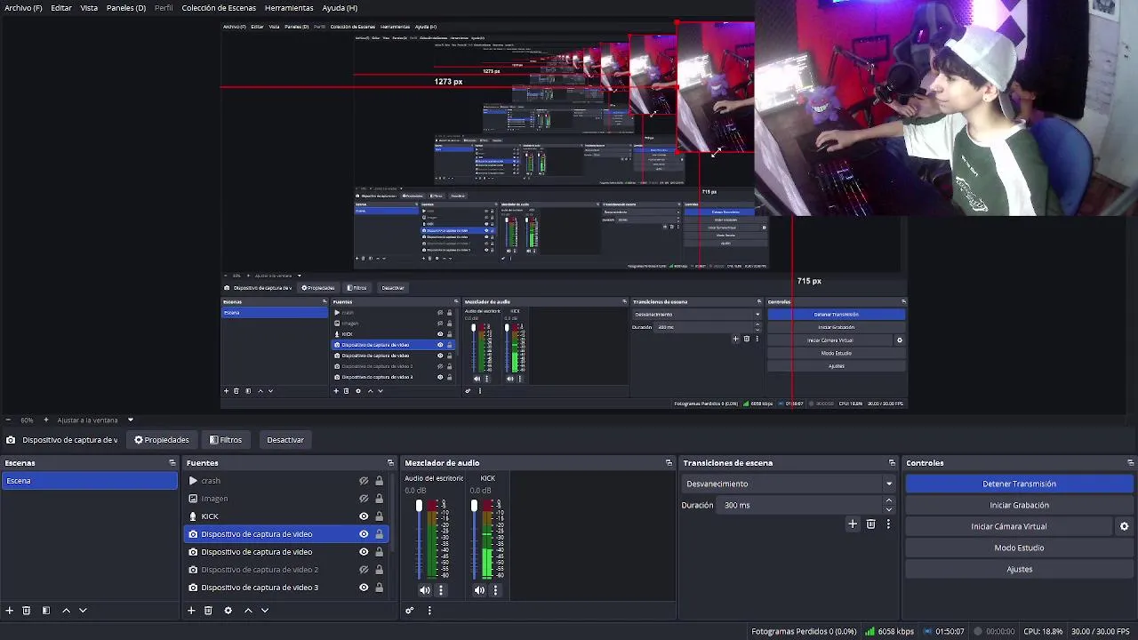
Task: Open the Ayuda menu
Action: point(340,8)
